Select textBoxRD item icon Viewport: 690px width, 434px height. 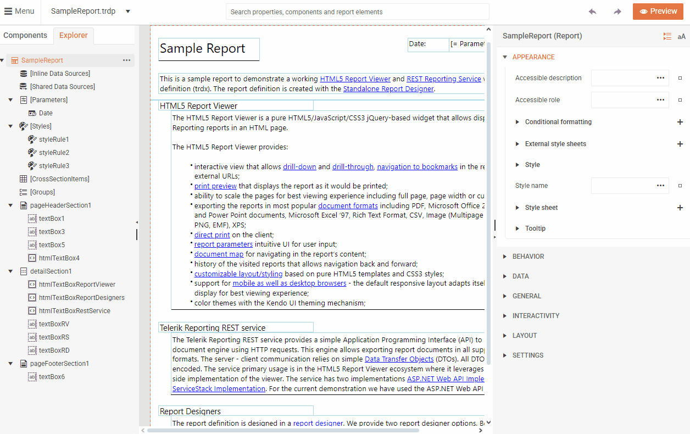tap(32, 350)
